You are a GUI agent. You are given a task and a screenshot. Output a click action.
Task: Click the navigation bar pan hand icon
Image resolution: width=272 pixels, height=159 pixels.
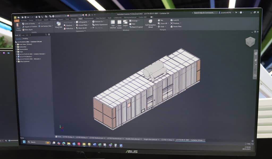pos(256,60)
